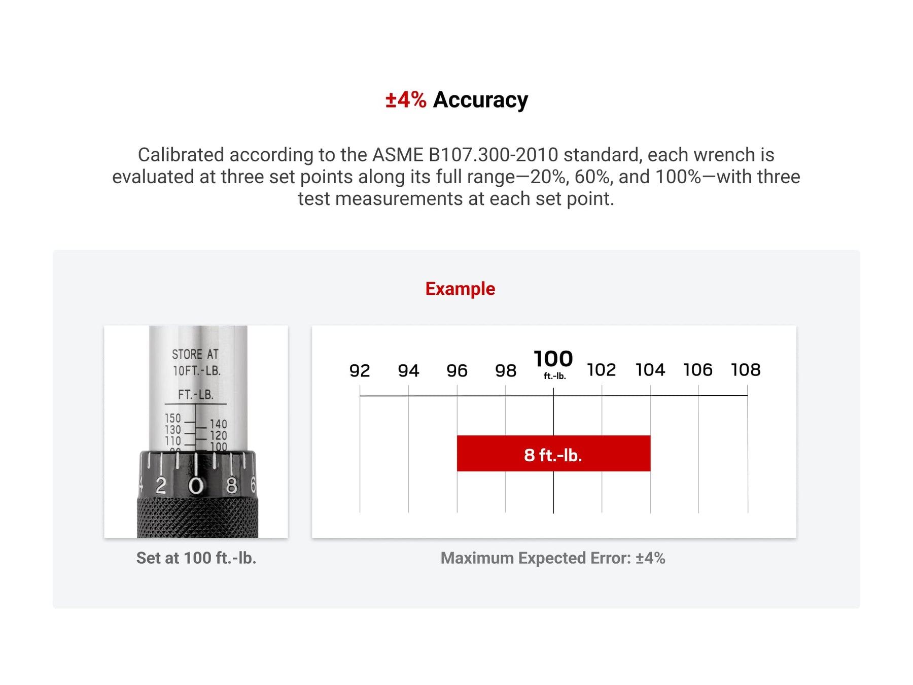
Task: Select the red "Example" label
Action: pos(460,289)
